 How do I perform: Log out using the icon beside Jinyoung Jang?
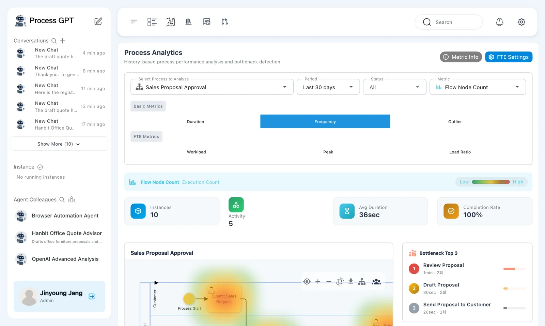pos(92,296)
